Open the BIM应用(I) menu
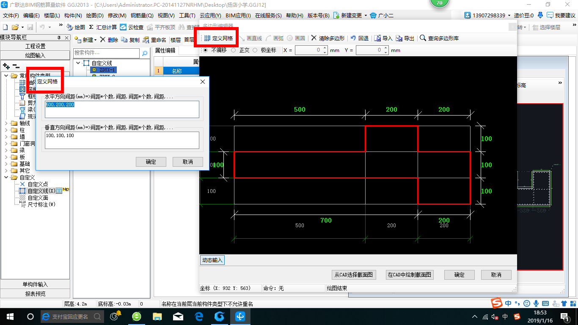 pyautogui.click(x=238, y=15)
